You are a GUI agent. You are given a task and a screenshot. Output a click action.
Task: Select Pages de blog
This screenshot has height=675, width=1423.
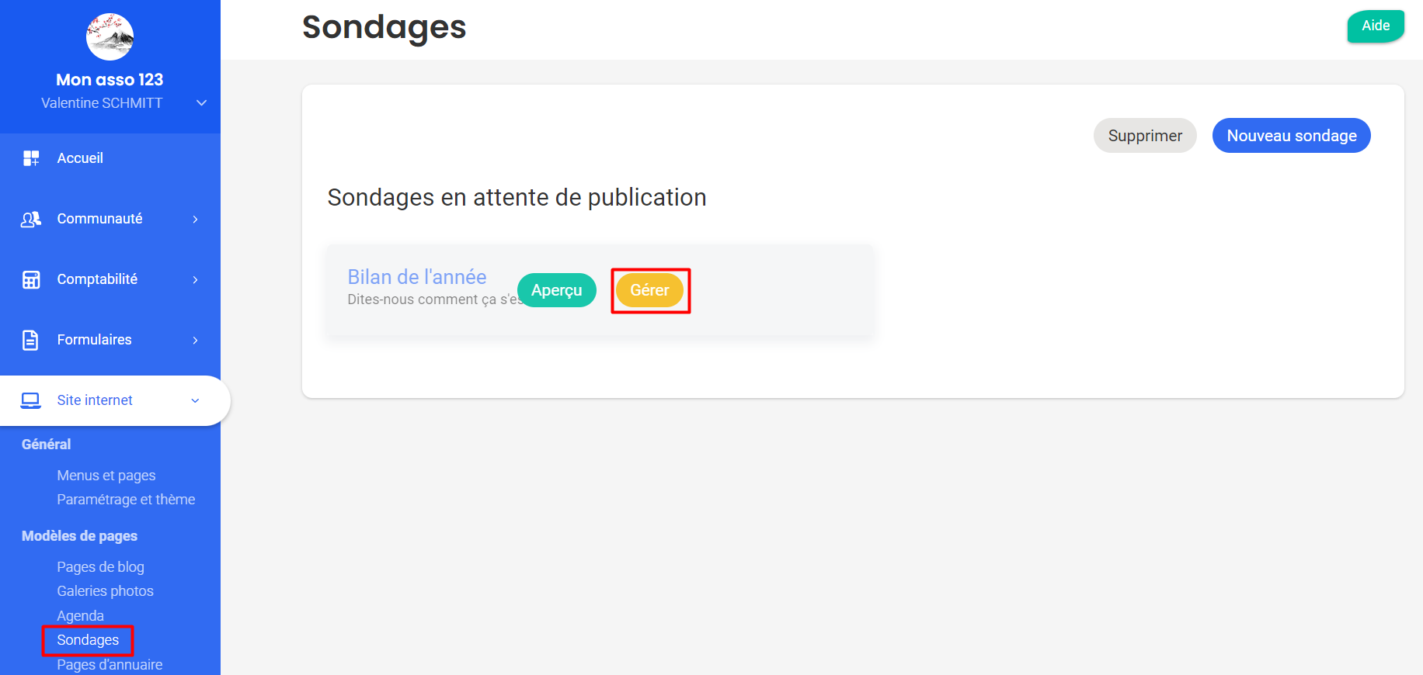[100, 567]
